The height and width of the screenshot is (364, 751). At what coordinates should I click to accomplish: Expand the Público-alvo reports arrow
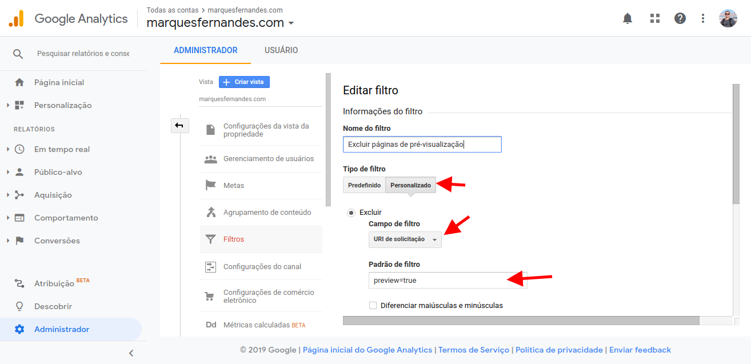click(8, 172)
